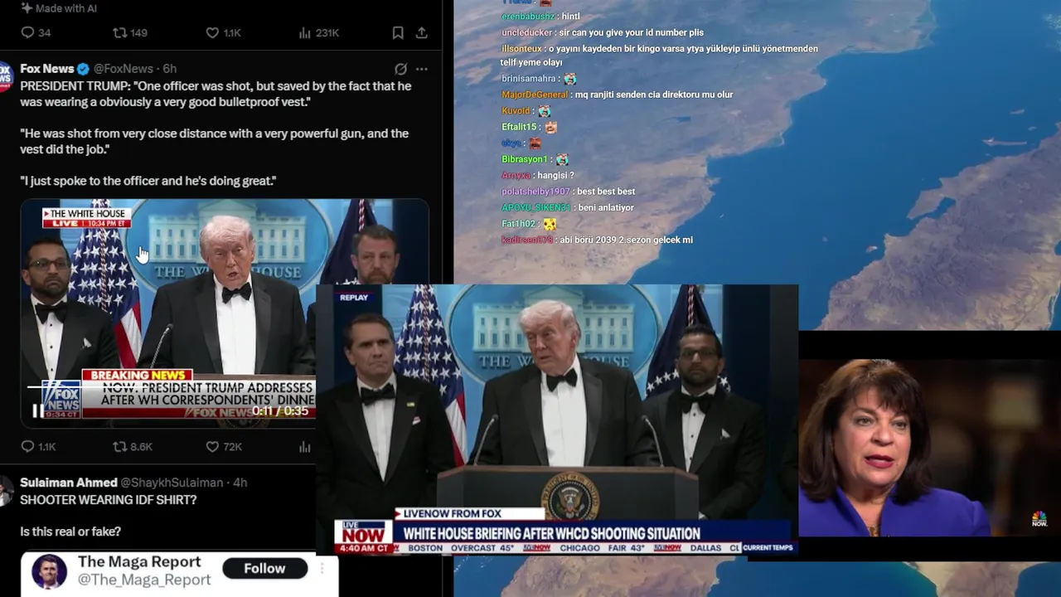Viewport: 1061px width, 597px height.
Task: Open more options on the Fox News tweet
Action: (421, 69)
